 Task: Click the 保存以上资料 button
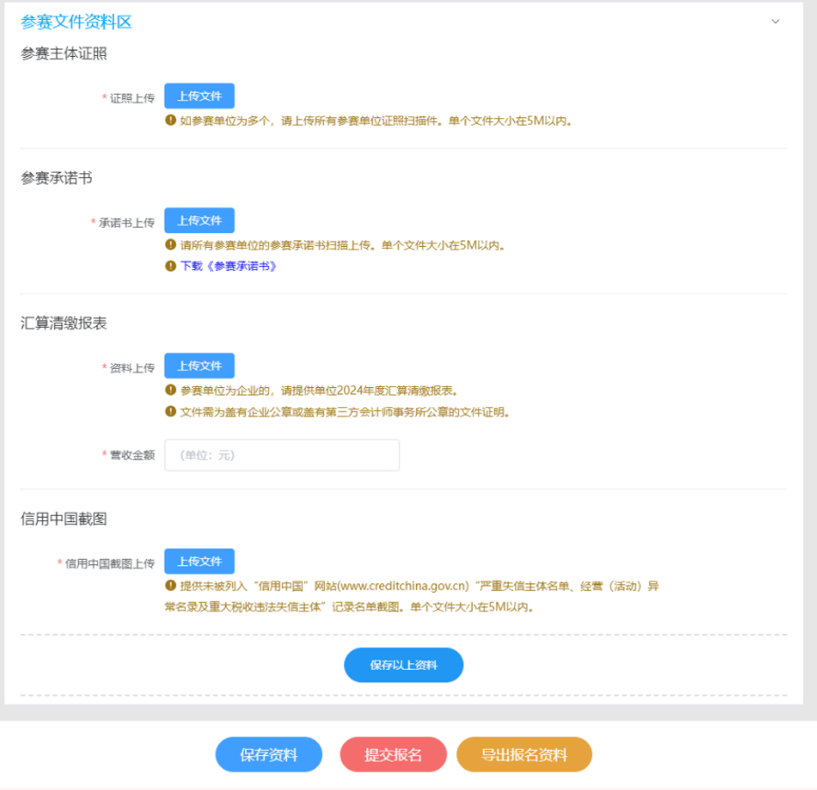[404, 665]
